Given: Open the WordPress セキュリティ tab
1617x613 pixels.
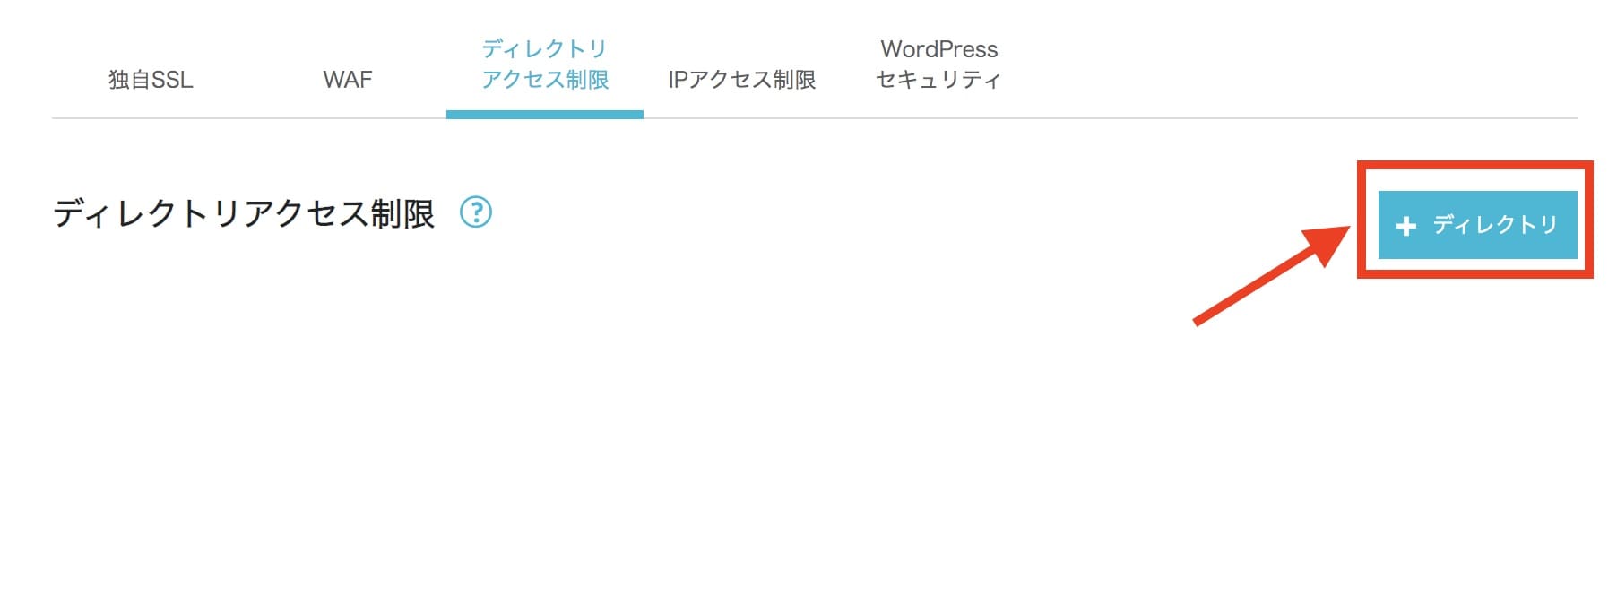Looking at the screenshot, I should tap(938, 65).
